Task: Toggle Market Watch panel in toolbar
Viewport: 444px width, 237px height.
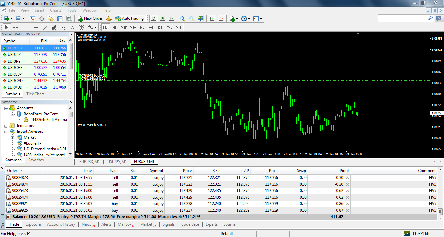Action: click(x=33, y=19)
